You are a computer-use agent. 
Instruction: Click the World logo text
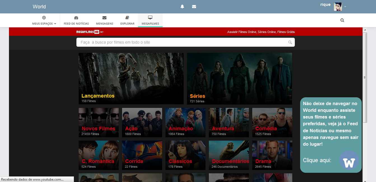coord(39,7)
